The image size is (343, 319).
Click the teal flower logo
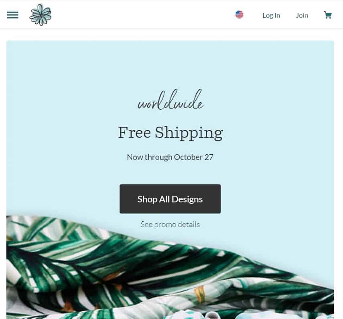[41, 15]
